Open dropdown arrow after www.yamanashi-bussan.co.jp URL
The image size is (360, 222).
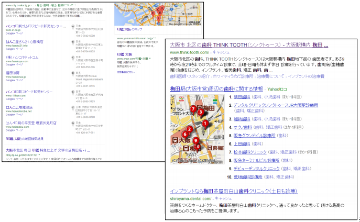pos(155,38)
